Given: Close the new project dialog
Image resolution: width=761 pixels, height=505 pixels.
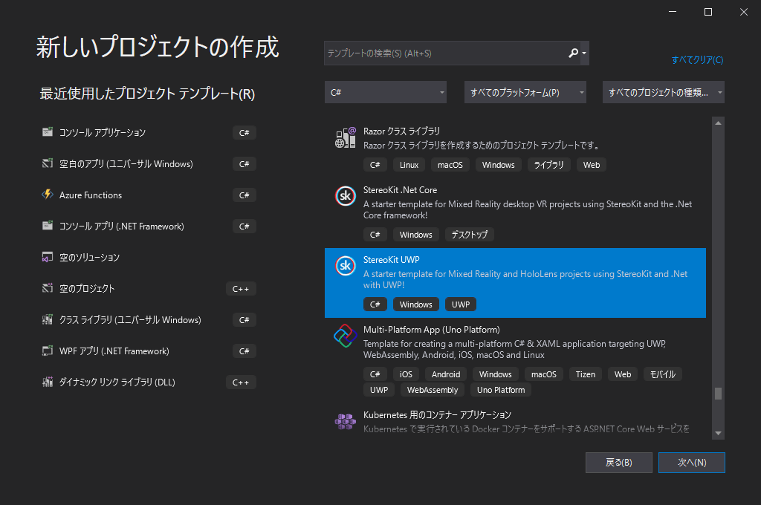Looking at the screenshot, I should (x=743, y=12).
